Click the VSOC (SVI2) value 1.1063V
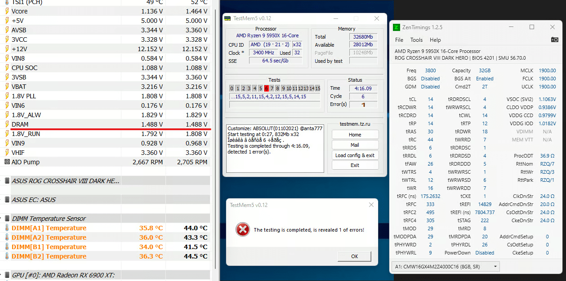Image resolution: width=566 pixels, height=281 pixels. pyautogui.click(x=547, y=100)
